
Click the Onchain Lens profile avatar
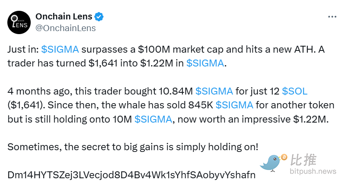[19, 23]
